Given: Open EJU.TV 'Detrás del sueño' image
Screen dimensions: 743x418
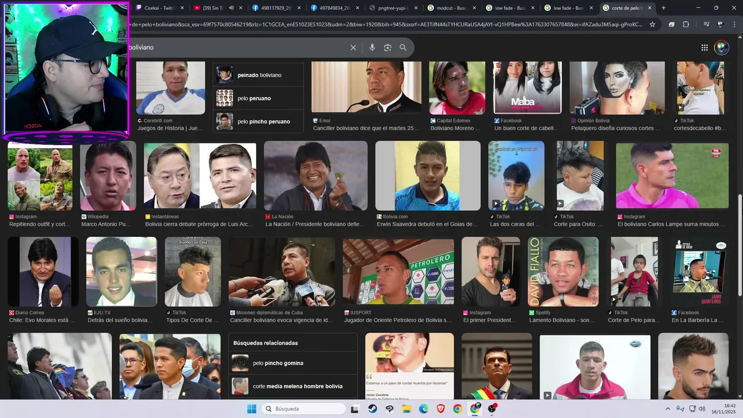Looking at the screenshot, I should (x=121, y=272).
